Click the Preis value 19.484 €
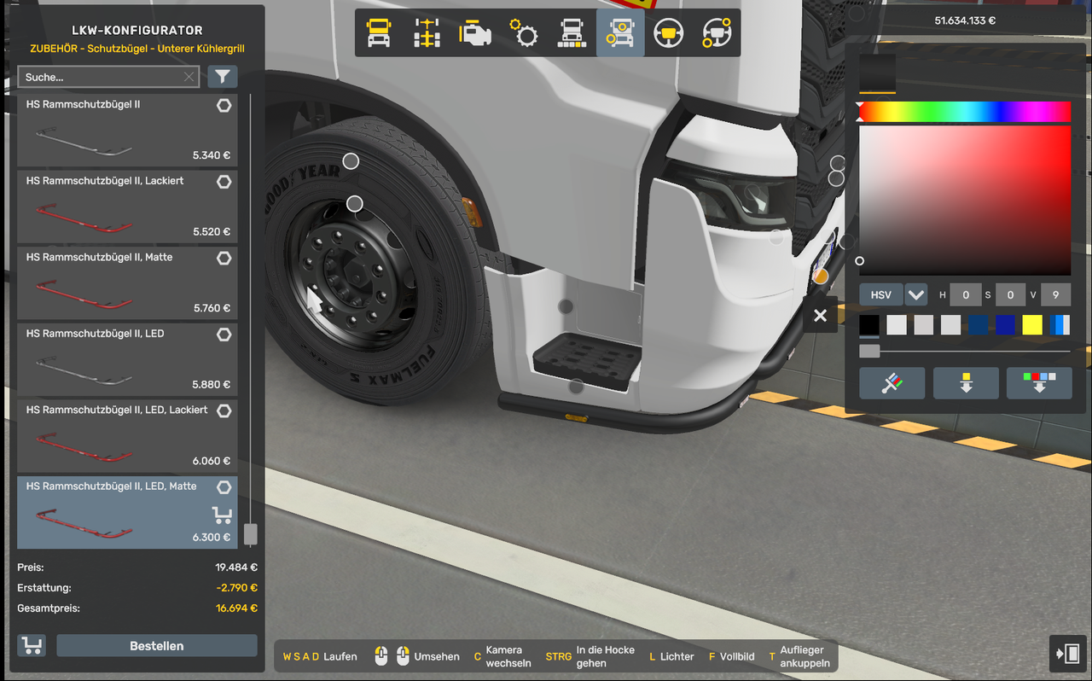Image resolution: width=1092 pixels, height=681 pixels. pos(236,567)
